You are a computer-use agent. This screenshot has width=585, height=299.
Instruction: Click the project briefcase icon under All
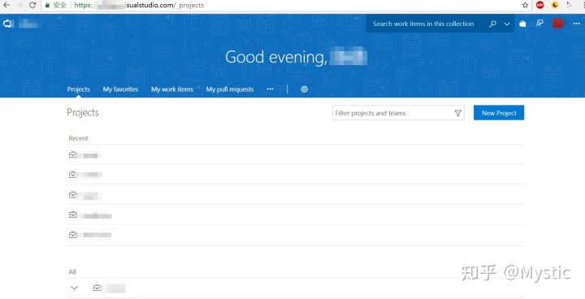pos(97,288)
